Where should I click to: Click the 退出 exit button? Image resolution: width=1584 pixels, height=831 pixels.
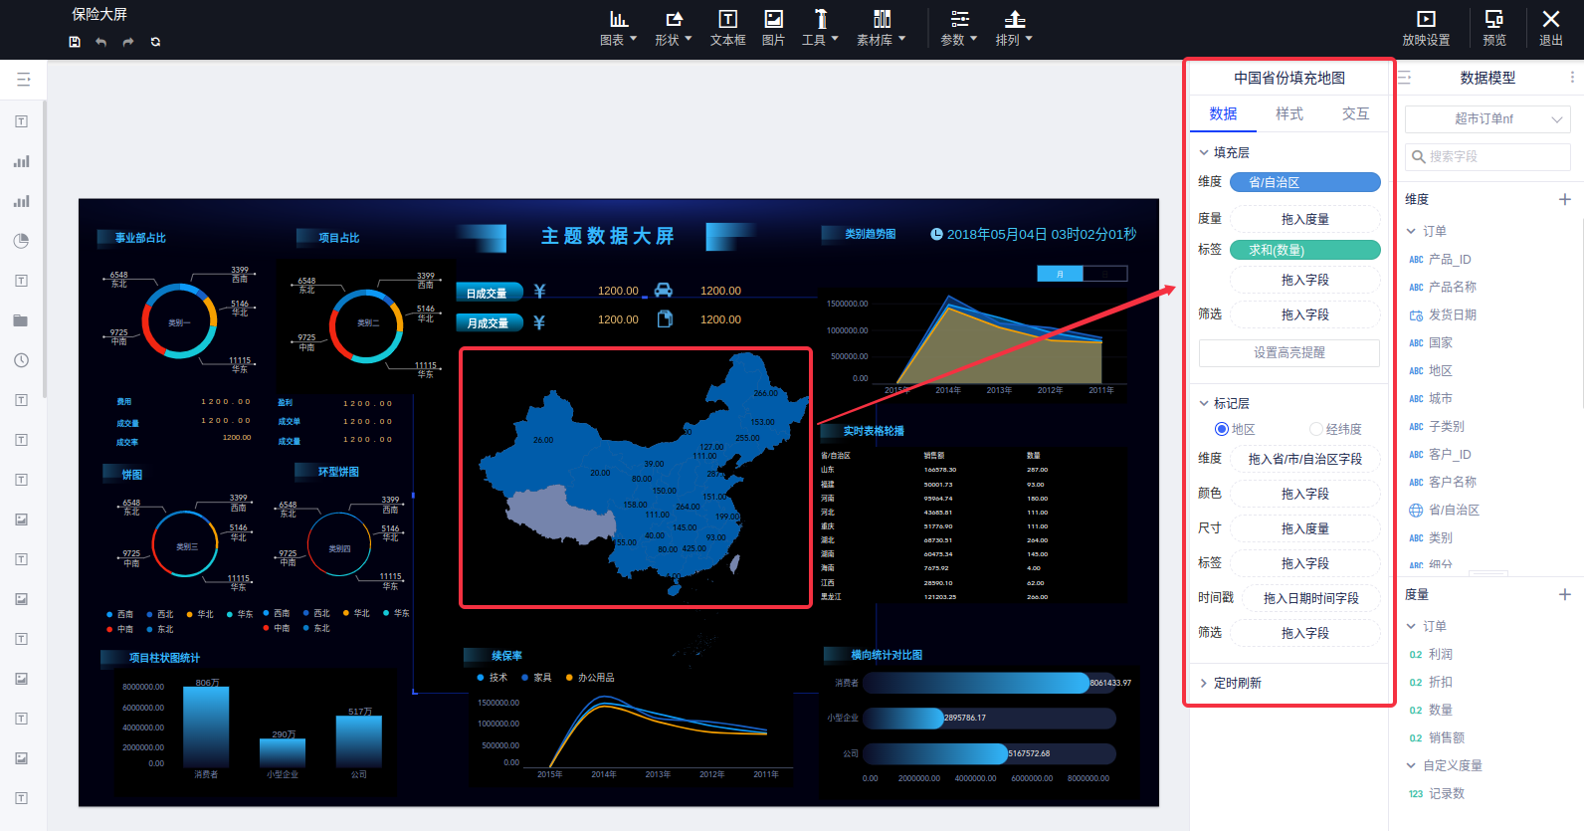pyautogui.click(x=1550, y=28)
